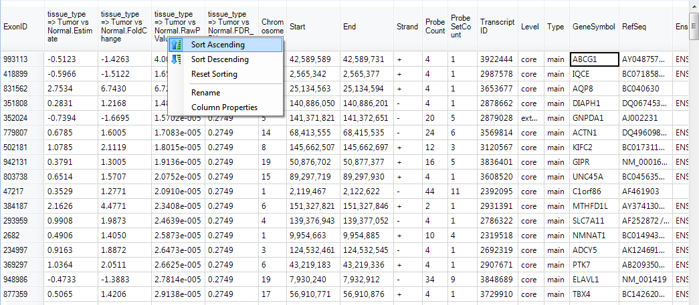Select the ACTN1 gene symbol cell
Image resolution: width=699 pixels, height=305 pixels.
[x=594, y=133]
